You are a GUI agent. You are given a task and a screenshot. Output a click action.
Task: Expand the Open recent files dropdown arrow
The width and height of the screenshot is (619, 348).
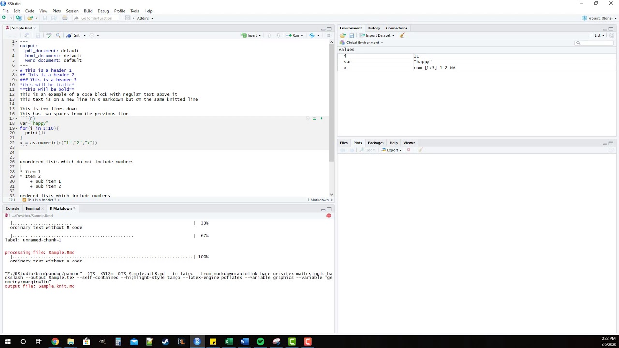click(36, 18)
